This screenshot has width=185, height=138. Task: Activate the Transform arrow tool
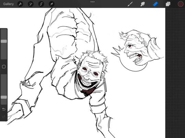pyautogui.click(x=52, y=4)
